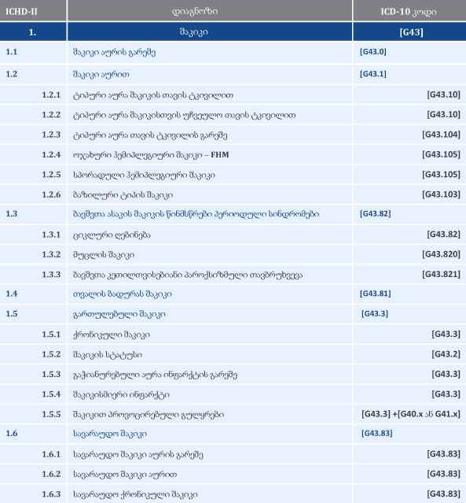Open the თვალის ბადურას შაკიკი heading
Viewport: 466px width, 503px height.
(x=123, y=294)
